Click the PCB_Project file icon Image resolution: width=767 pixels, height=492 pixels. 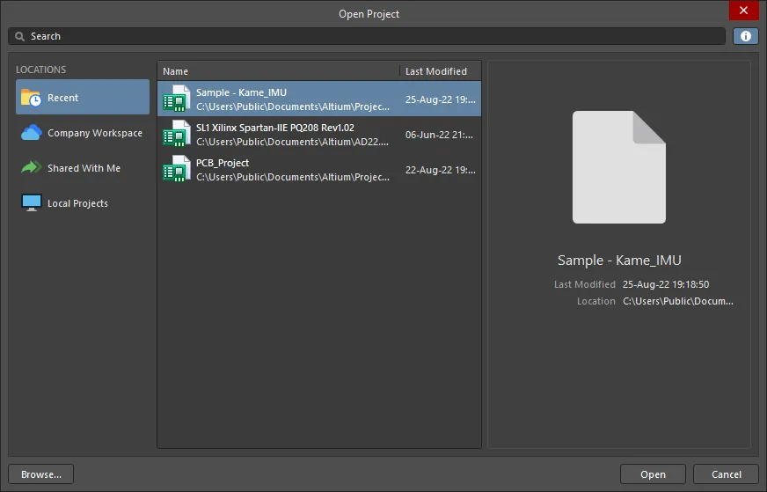(177, 169)
